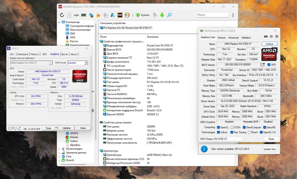Image resolution: width=297 pixels, height=179 pixels.
Task: Open the GPU selection dropdown in GPU-Z
Action: pos(222,139)
